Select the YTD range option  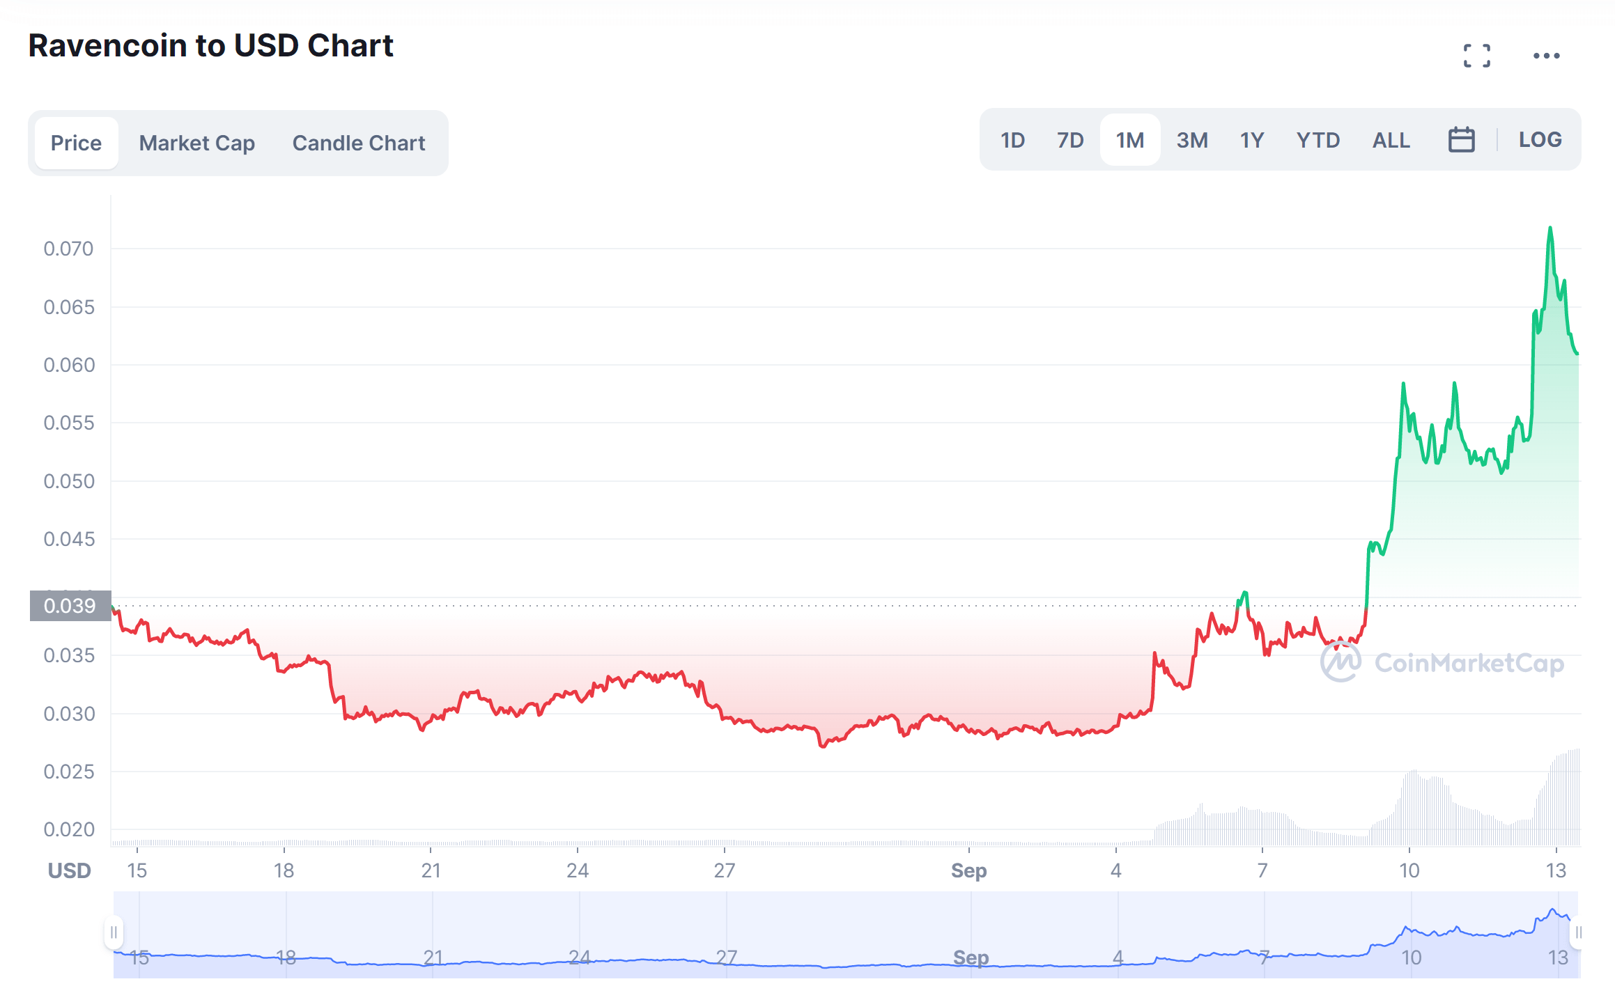[1318, 140]
